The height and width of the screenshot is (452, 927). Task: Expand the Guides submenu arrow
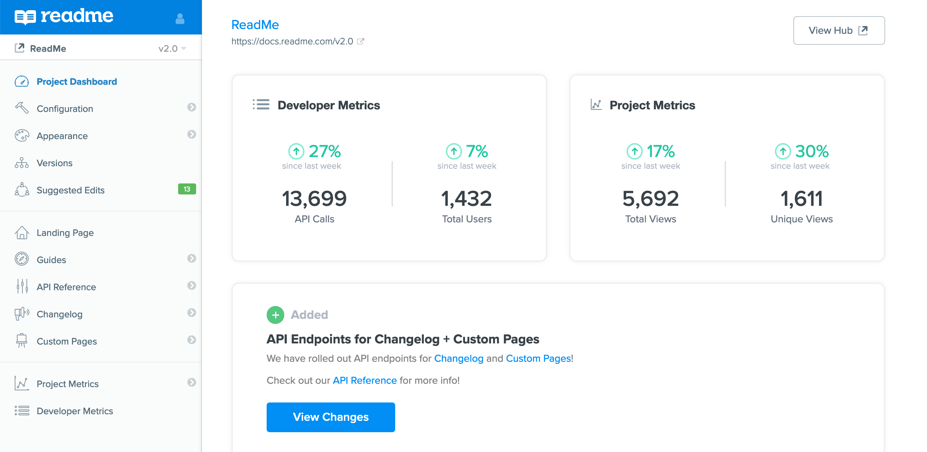point(191,258)
